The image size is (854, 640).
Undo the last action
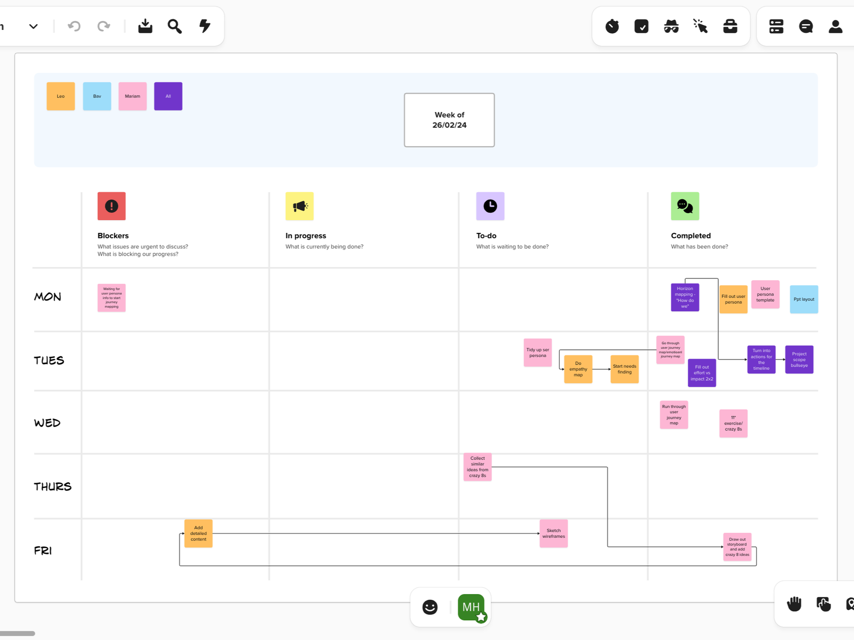[74, 26]
